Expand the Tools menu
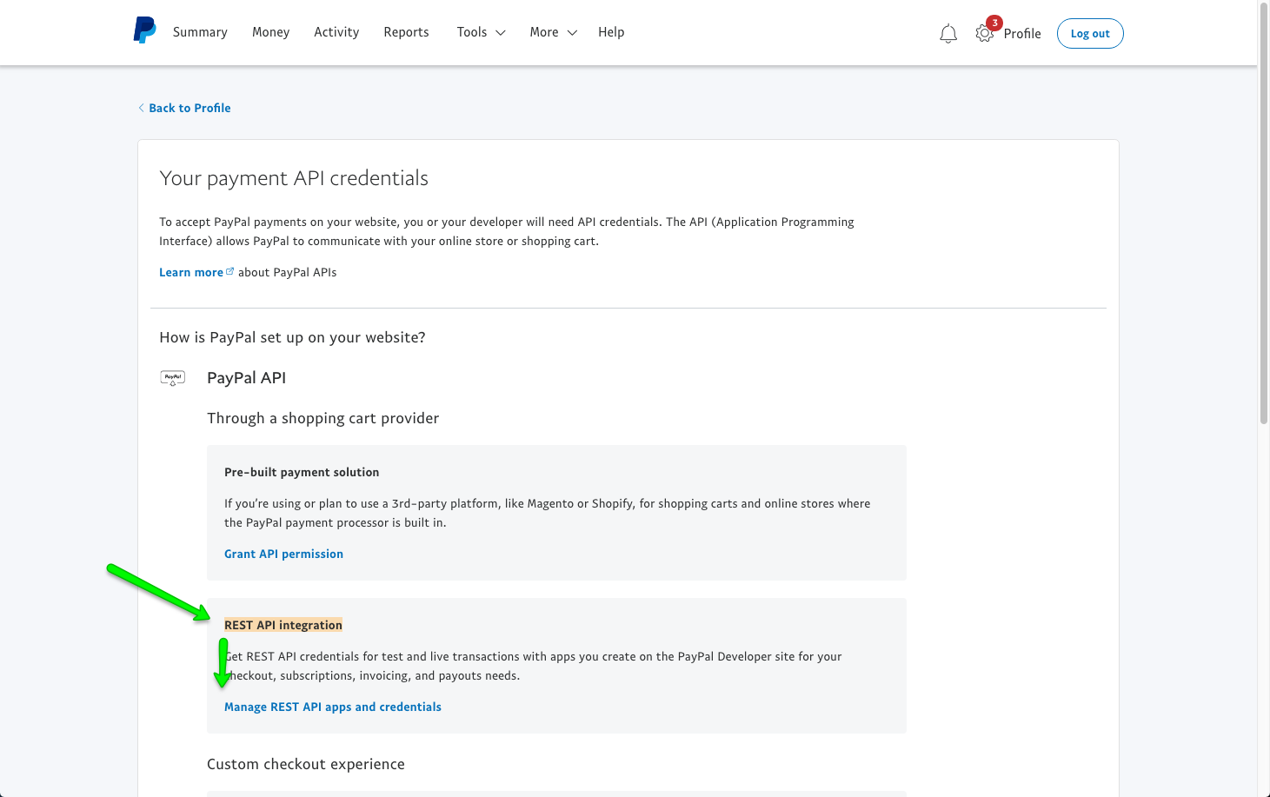The width and height of the screenshot is (1270, 797). point(472,32)
